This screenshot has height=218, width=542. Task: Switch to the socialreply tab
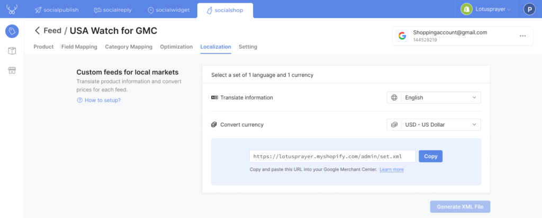(113, 10)
